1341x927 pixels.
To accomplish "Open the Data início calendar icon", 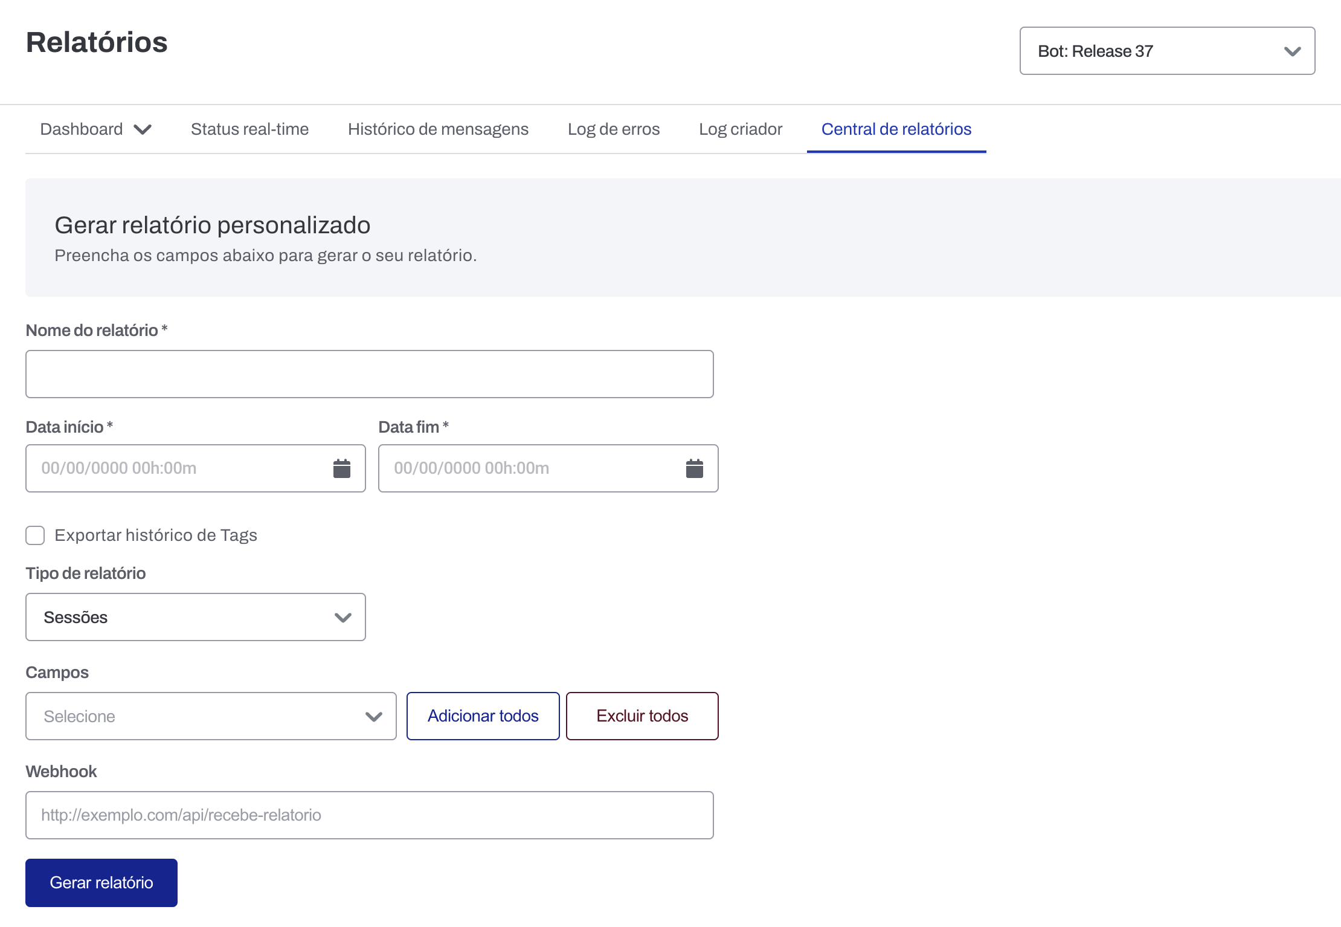I will 341,468.
